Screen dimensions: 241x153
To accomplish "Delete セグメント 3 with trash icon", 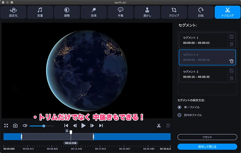I will [x=231, y=78].
